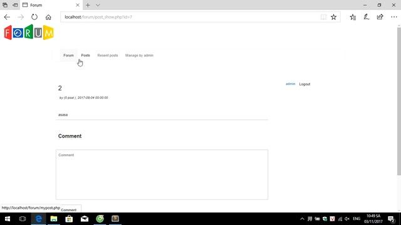This screenshot has height=225, width=401.
Task: Open the web notes pen icon
Action: [367, 17]
